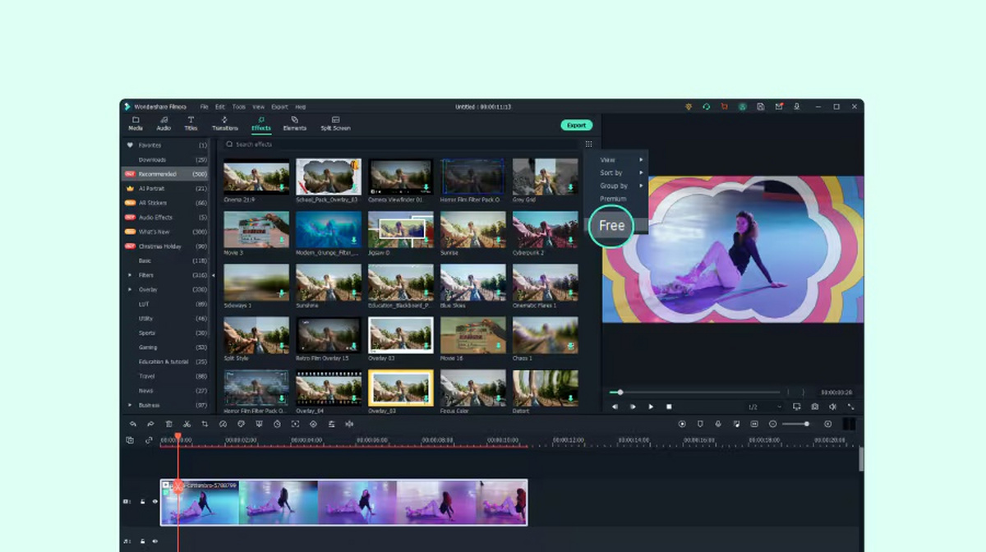Click the trash delete icon in timeline toolbar
This screenshot has height=552, width=986.
coord(168,424)
